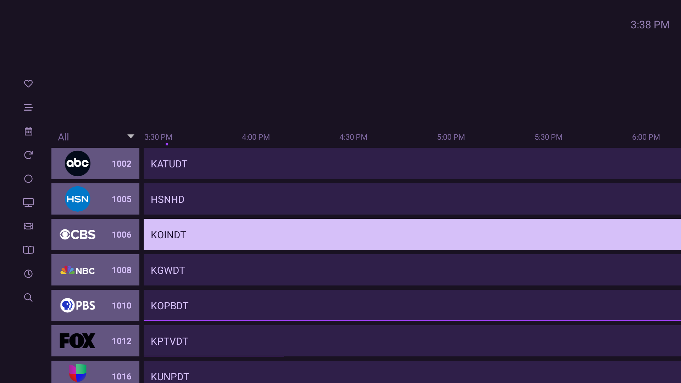Viewport: 681px width, 383px height.
Task: Select HSN channel 1005
Action: point(95,199)
